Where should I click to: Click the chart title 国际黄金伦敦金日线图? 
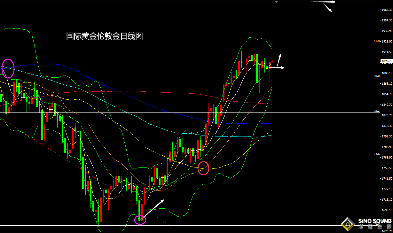tap(104, 36)
